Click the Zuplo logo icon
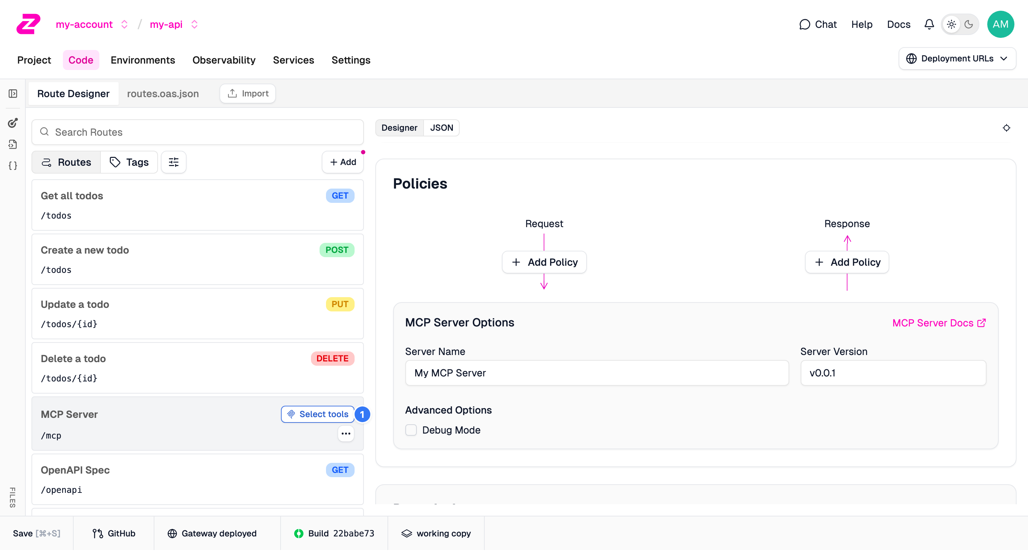The image size is (1028, 555). point(28,24)
